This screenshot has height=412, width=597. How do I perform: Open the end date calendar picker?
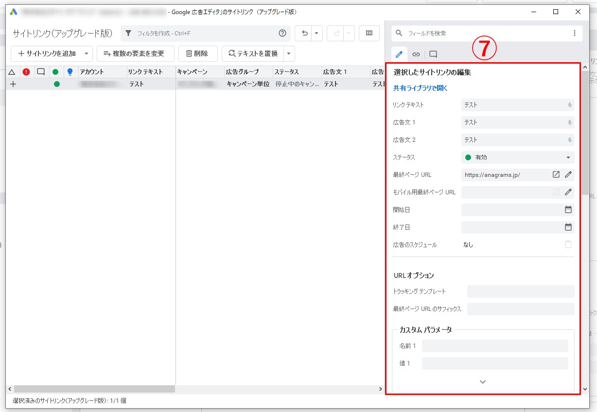[568, 227]
